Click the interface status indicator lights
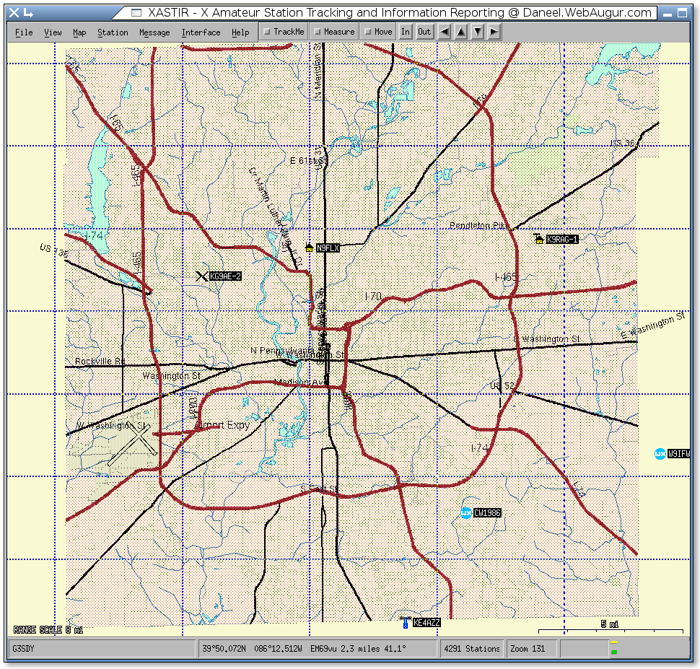 [614, 647]
